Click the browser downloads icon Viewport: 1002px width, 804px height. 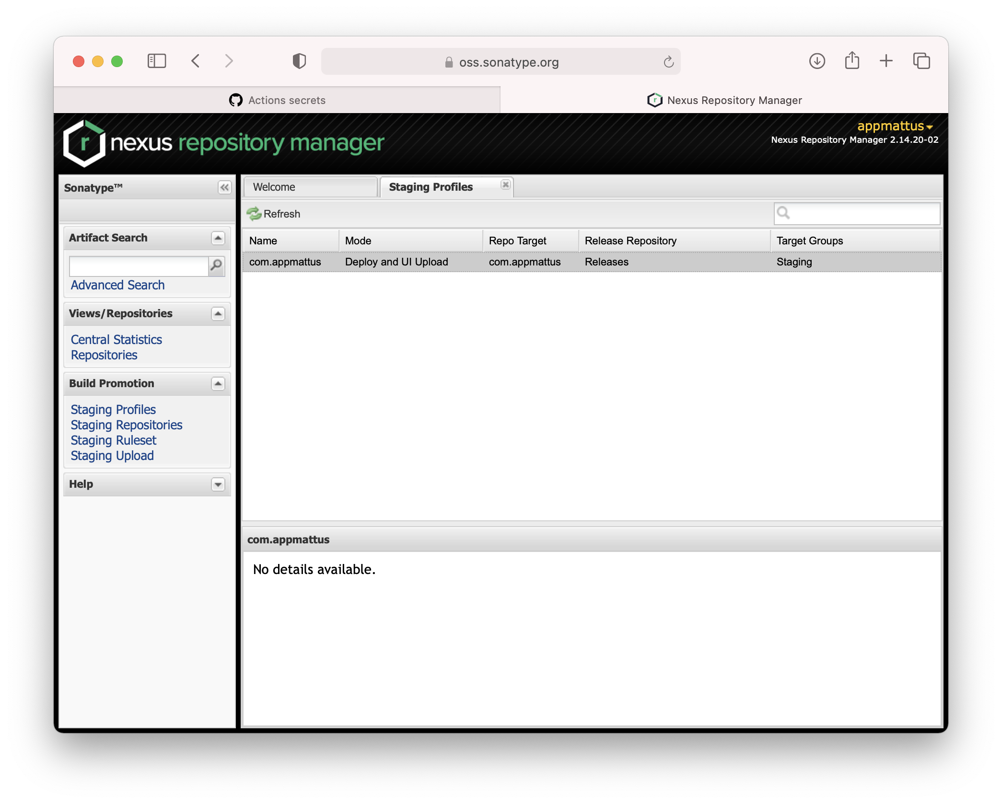(x=817, y=61)
